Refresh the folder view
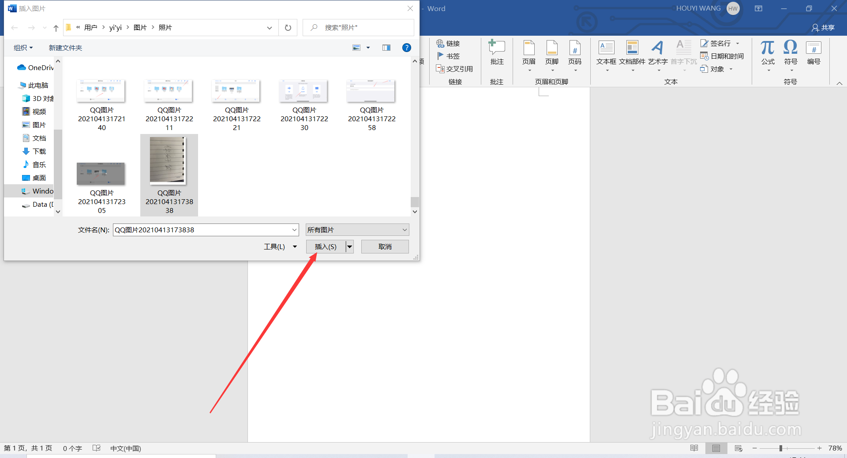Image resolution: width=847 pixels, height=458 pixels. [x=288, y=28]
